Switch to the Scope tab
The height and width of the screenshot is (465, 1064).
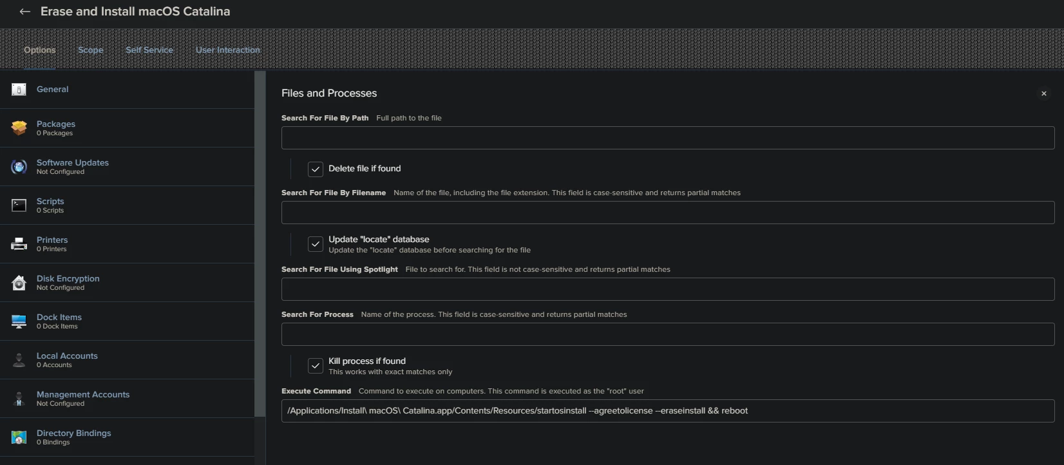point(91,50)
